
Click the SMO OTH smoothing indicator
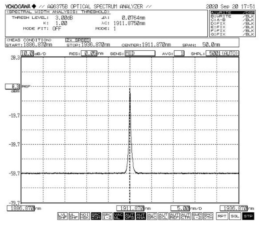pos(208,216)
